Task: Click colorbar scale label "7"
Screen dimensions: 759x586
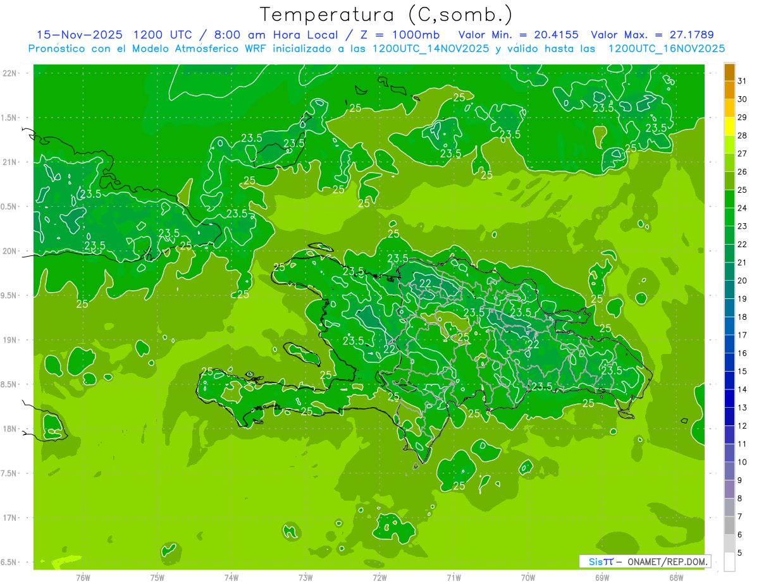Action: pyautogui.click(x=739, y=516)
